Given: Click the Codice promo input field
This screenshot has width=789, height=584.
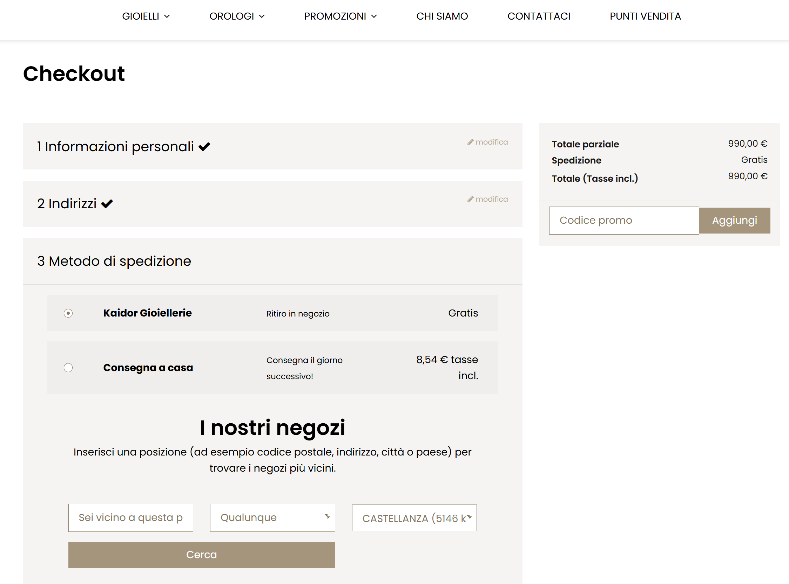Looking at the screenshot, I should tap(623, 221).
